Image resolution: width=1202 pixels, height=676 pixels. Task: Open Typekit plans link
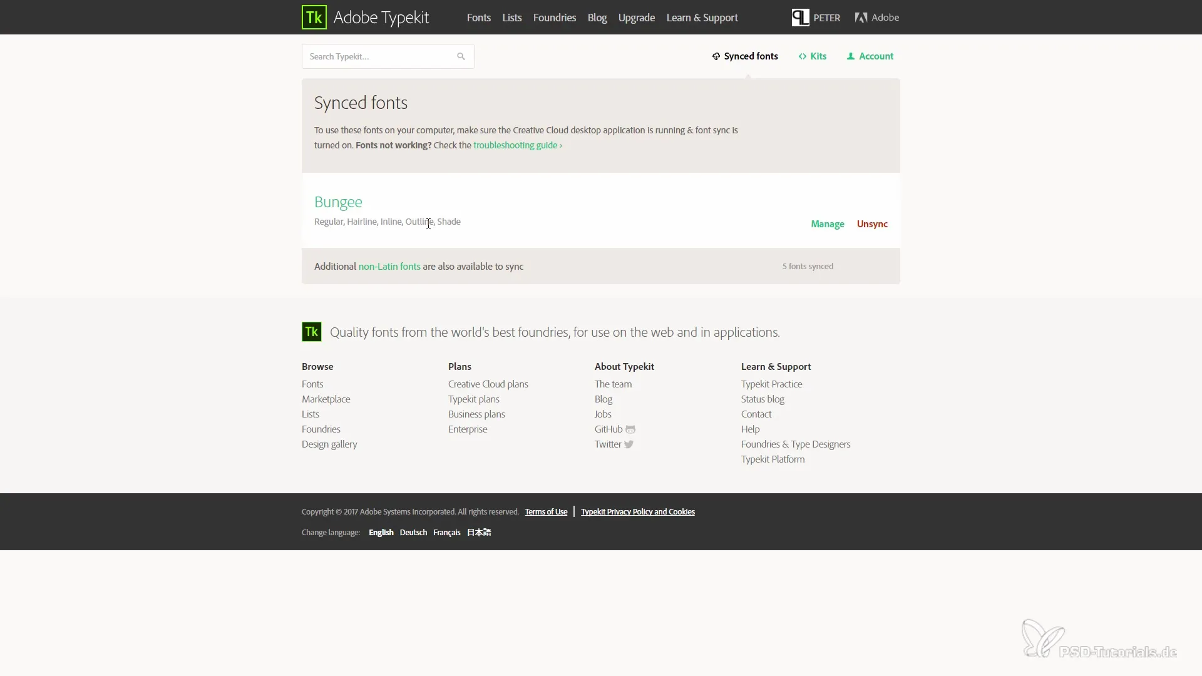pyautogui.click(x=474, y=399)
